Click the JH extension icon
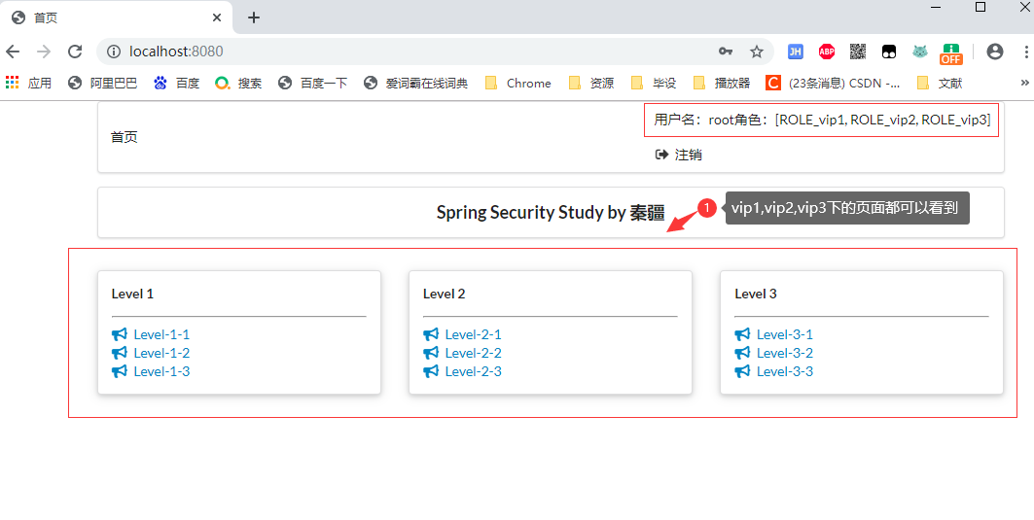This screenshot has height=520, width=1034. 796,52
